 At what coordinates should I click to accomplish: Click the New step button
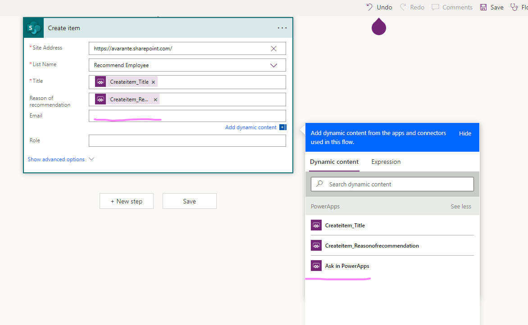coord(127,201)
